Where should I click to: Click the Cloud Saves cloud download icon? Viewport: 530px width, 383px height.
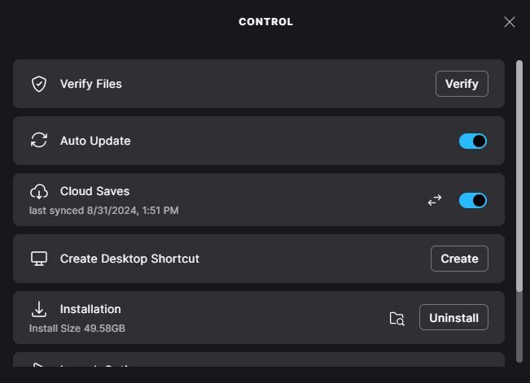click(39, 192)
